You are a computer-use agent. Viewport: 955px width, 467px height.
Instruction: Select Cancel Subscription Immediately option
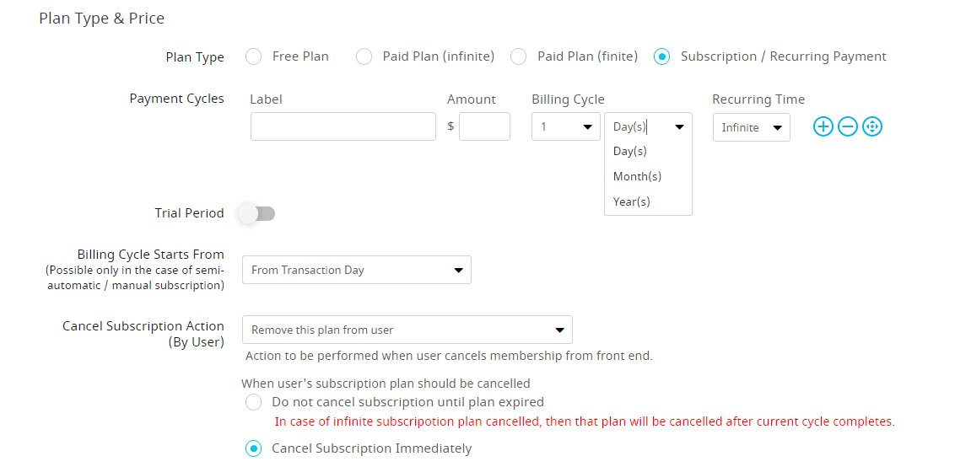click(x=253, y=448)
